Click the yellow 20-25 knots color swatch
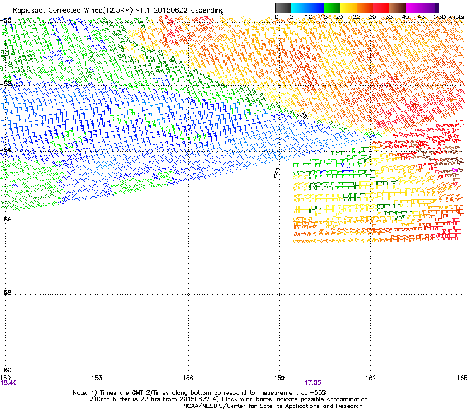The height and width of the screenshot is (410, 467). pos(348,8)
